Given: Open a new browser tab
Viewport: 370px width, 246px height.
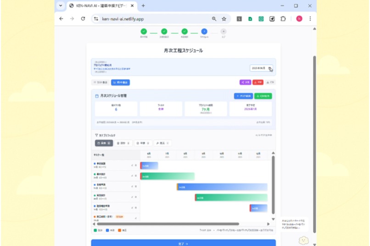Looking at the screenshot, I should [x=143, y=5].
